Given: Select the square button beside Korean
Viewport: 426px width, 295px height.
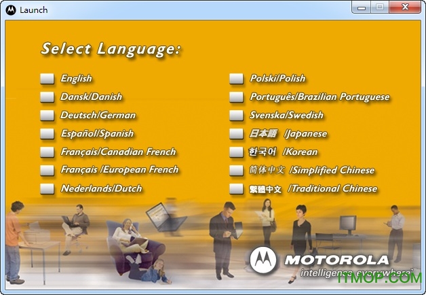Looking at the screenshot, I should (x=236, y=152).
